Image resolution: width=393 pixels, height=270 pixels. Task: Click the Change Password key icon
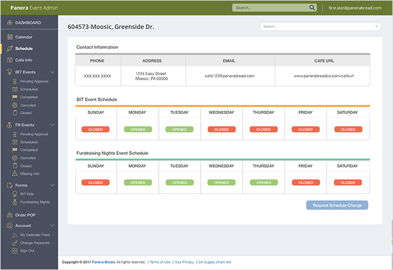point(15,243)
